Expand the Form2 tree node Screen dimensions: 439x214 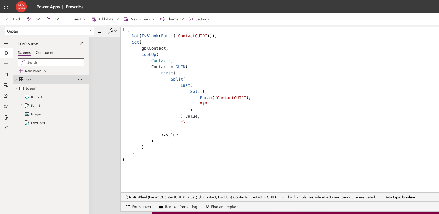coord(22,105)
